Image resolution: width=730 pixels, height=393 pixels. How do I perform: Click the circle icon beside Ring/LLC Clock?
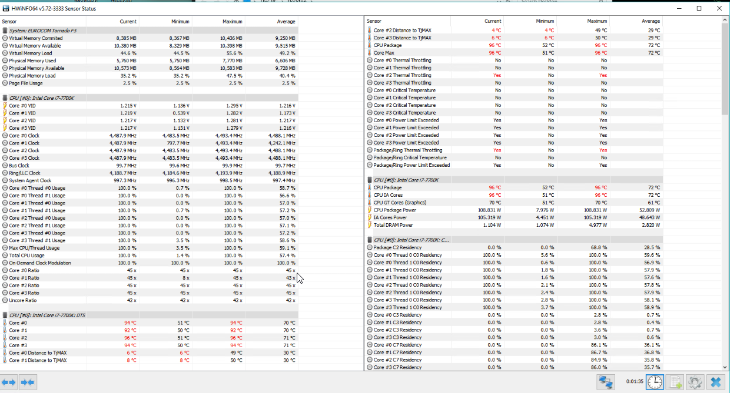[x=5, y=173]
